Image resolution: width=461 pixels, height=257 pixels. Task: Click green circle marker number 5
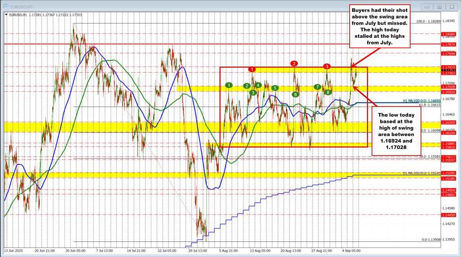pyautogui.click(x=275, y=88)
